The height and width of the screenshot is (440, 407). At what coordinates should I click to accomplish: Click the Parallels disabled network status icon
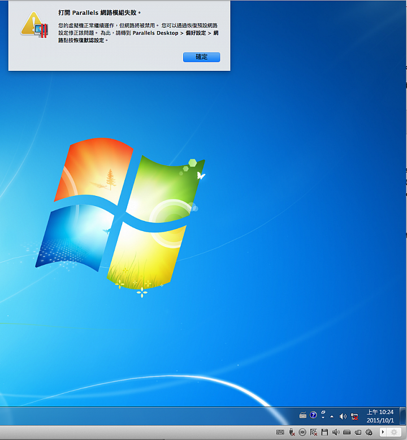(314, 432)
